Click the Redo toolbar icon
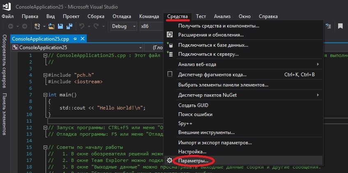 [x=96, y=26]
